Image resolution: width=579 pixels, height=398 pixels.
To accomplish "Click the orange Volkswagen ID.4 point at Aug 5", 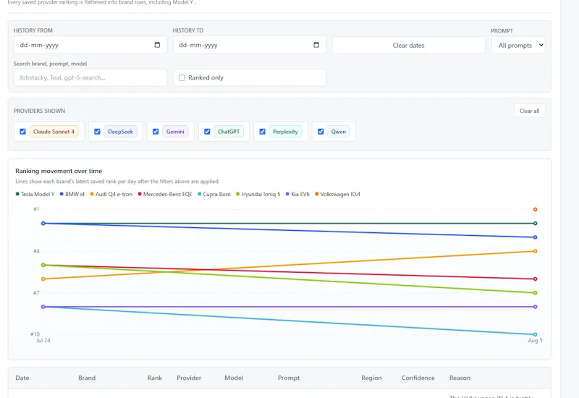I will coord(535,209).
